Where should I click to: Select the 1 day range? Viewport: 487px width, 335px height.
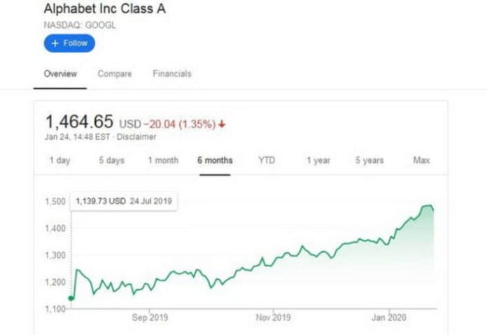[60, 160]
